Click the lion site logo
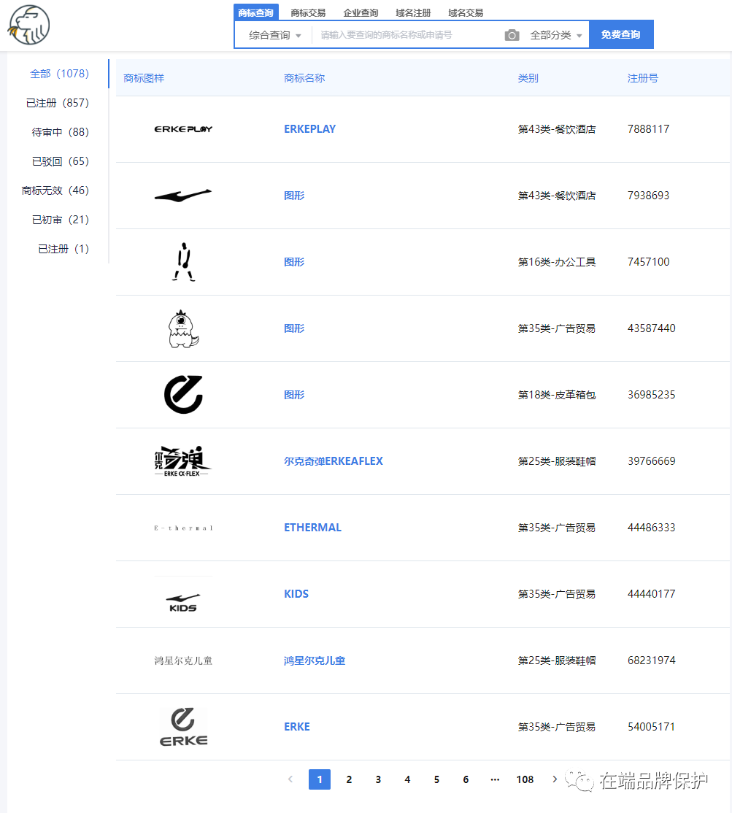 [28, 25]
